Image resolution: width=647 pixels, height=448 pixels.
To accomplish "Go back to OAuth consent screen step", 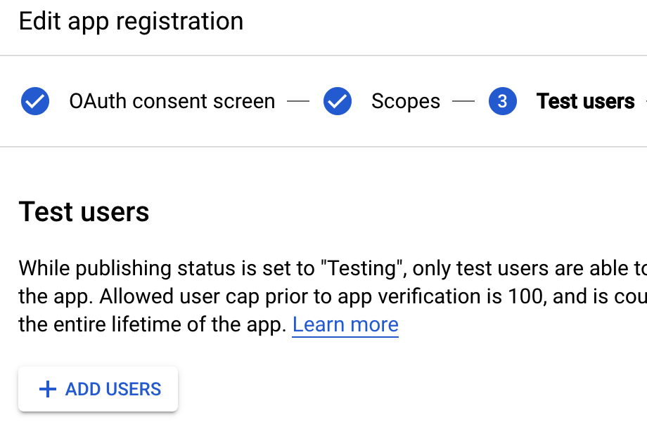I will tap(172, 102).
